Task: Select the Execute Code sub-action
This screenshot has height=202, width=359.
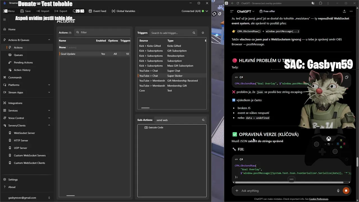Action: coord(154,127)
